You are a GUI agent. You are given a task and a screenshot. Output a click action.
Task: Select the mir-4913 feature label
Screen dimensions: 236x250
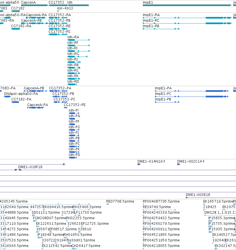coord(65,8)
